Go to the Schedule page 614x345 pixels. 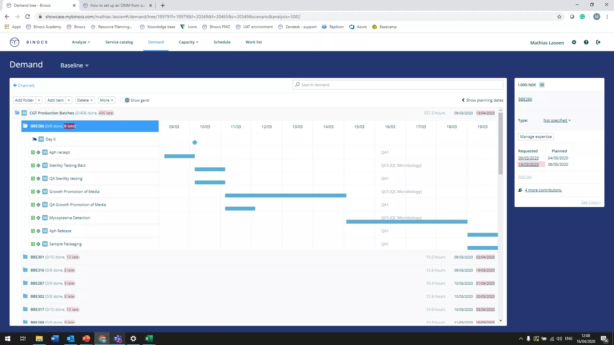coord(222,42)
